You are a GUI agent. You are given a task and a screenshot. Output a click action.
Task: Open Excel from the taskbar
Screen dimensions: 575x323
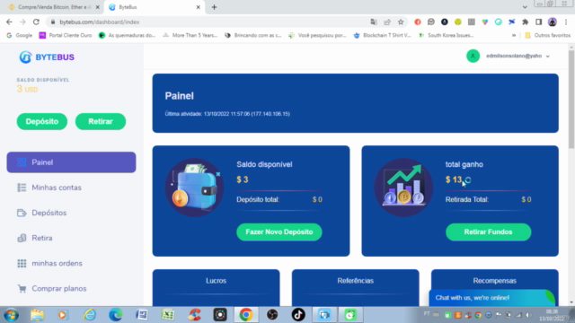tap(168, 315)
